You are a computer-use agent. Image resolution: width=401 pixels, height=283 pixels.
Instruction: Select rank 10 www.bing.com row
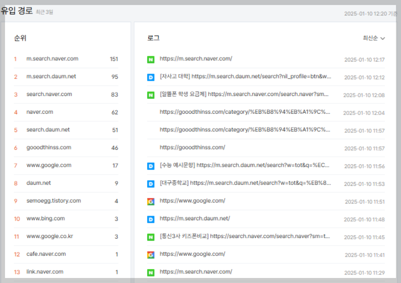coord(66,219)
